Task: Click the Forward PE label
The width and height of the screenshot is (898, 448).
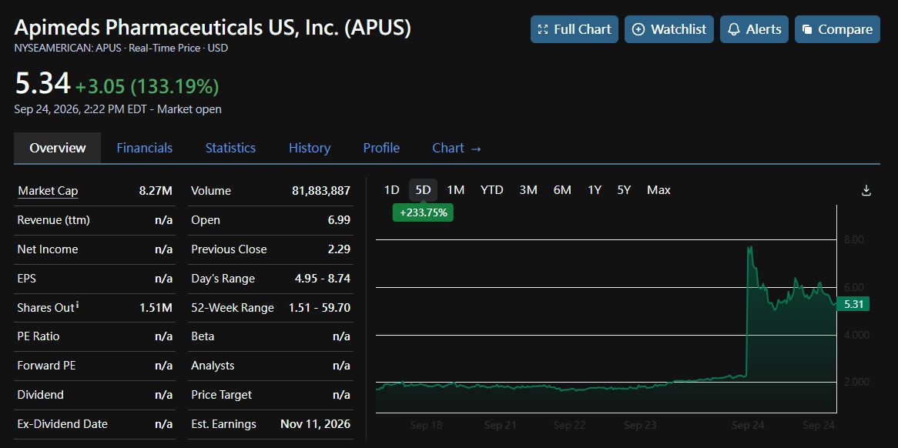Action: point(46,366)
